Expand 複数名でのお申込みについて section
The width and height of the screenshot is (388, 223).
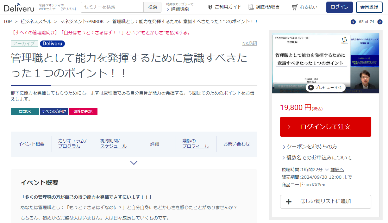coord(317,158)
